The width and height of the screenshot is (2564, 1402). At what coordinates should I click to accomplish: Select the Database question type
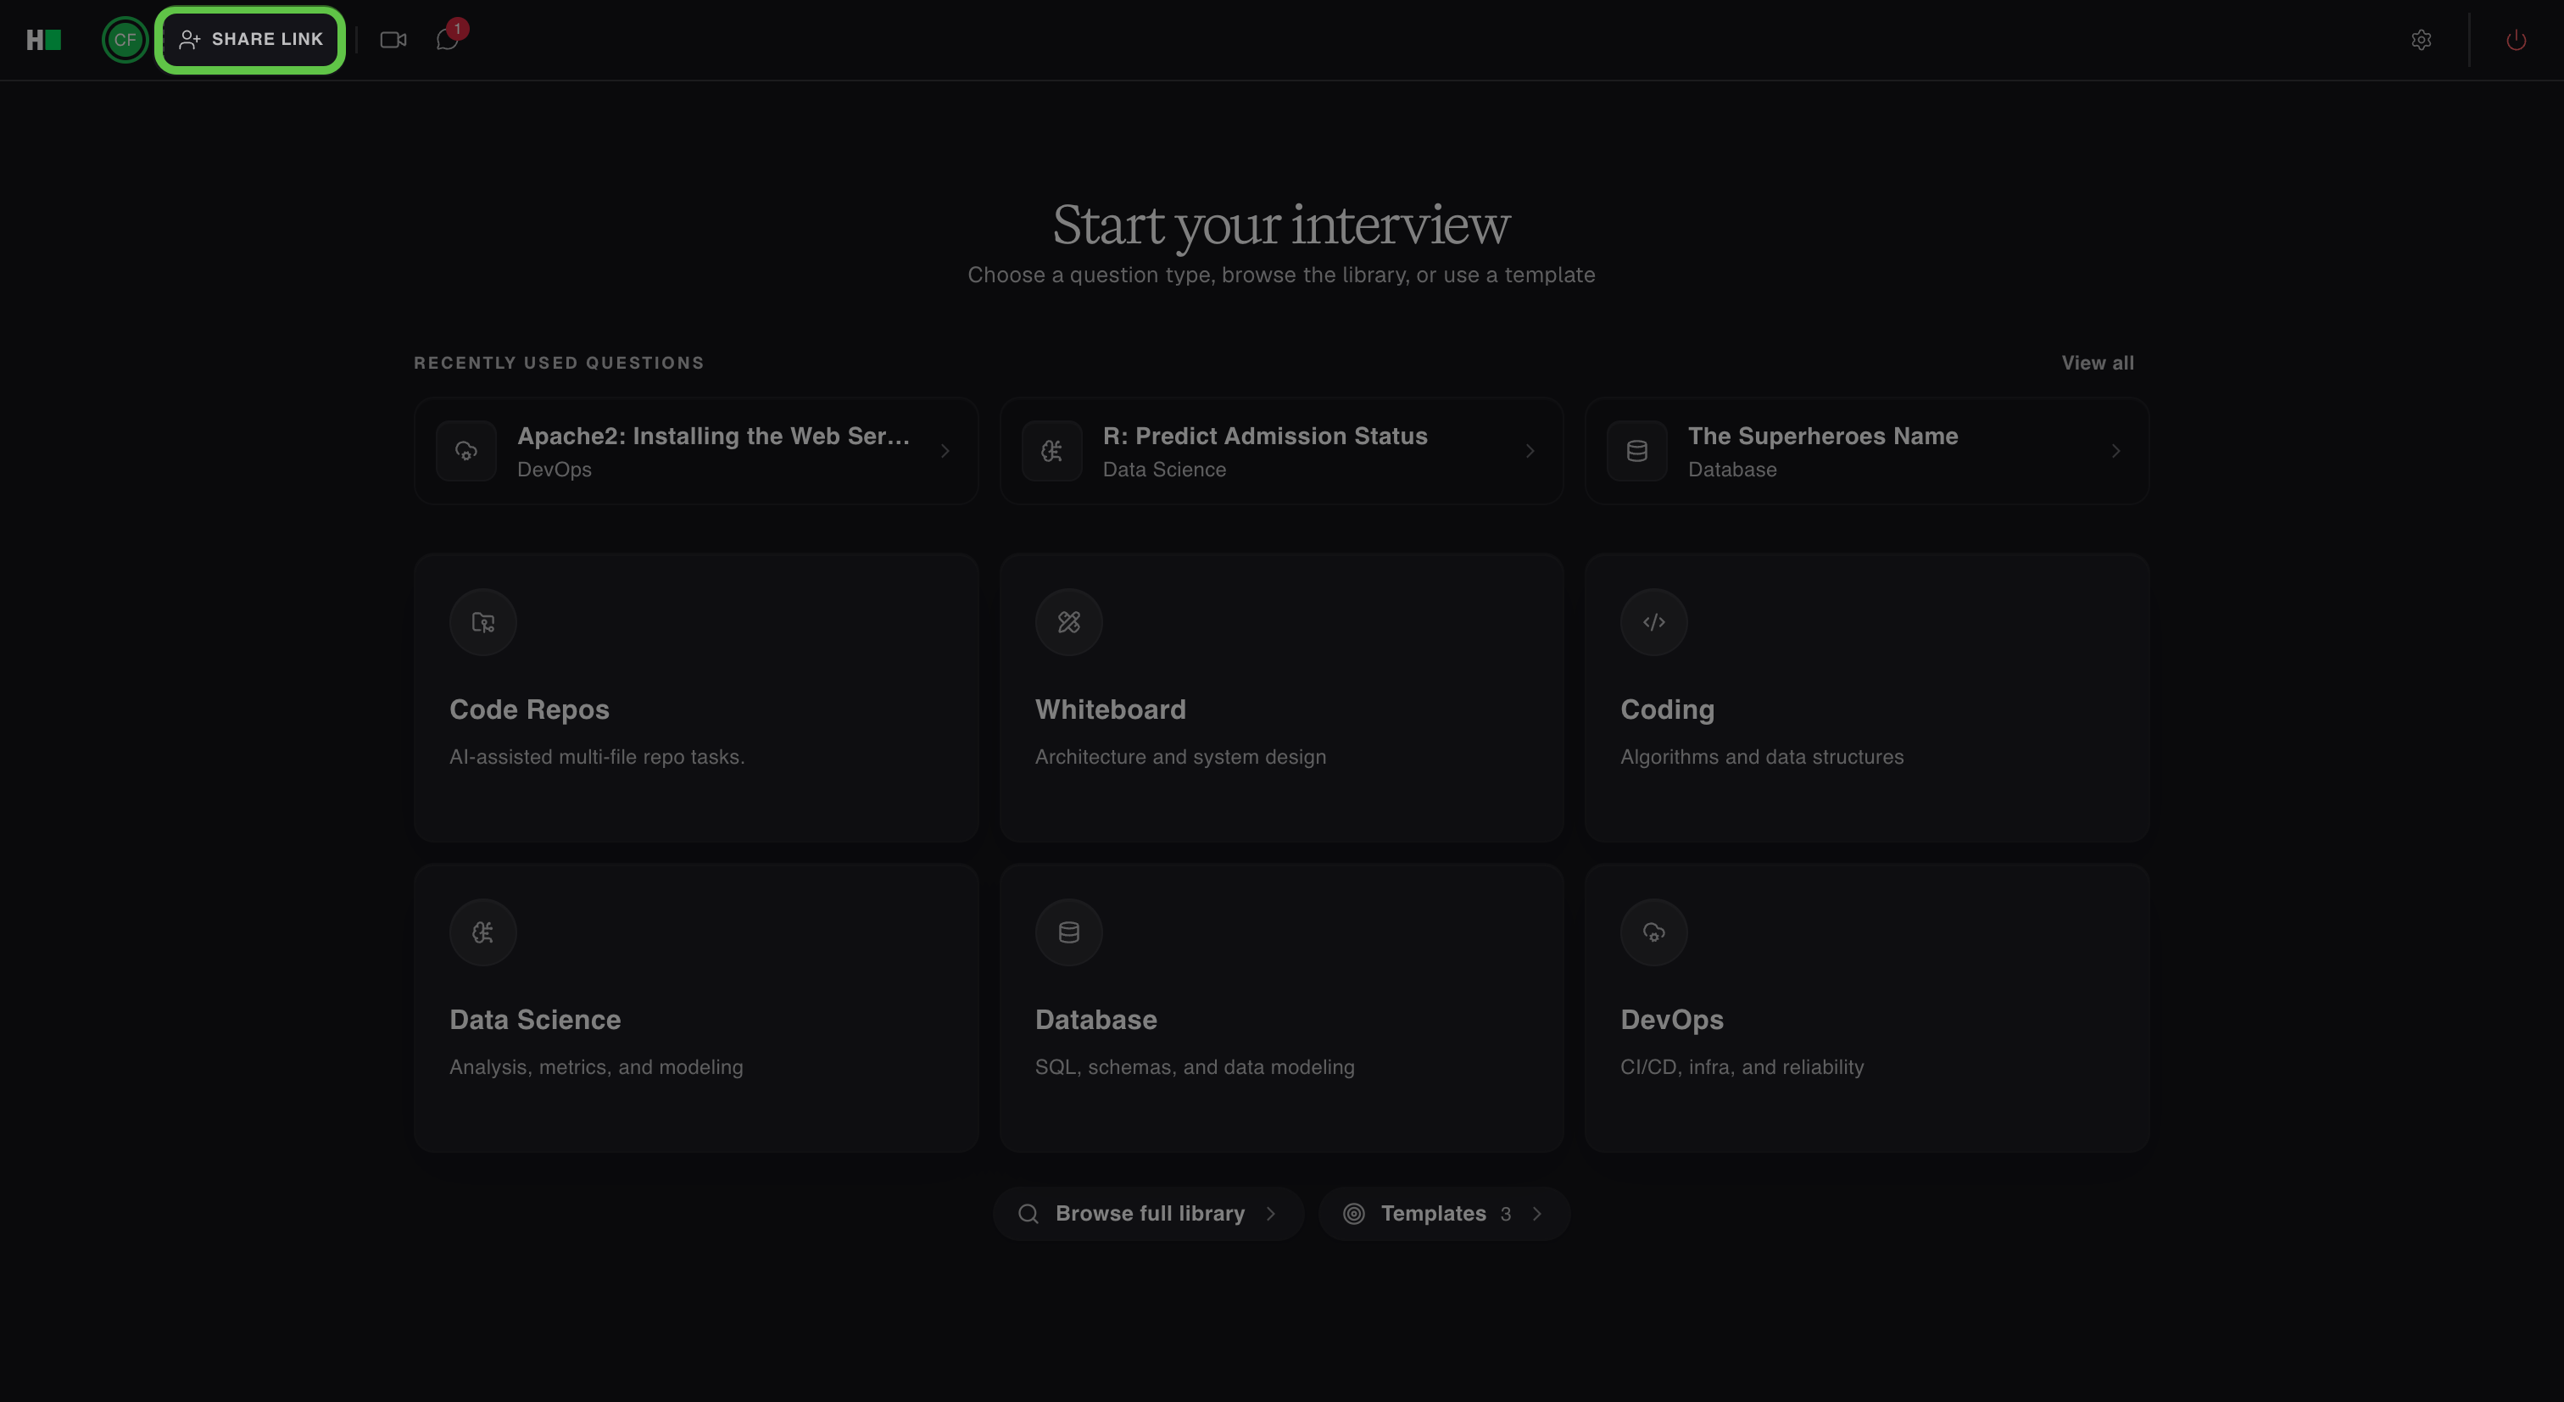pyautogui.click(x=1281, y=1008)
